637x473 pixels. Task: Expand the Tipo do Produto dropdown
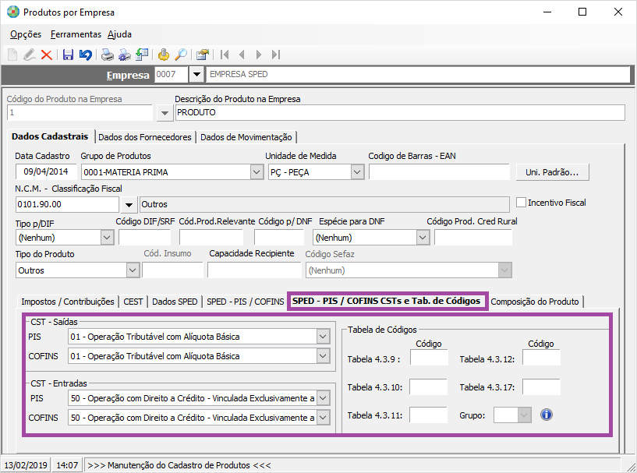tap(131, 270)
